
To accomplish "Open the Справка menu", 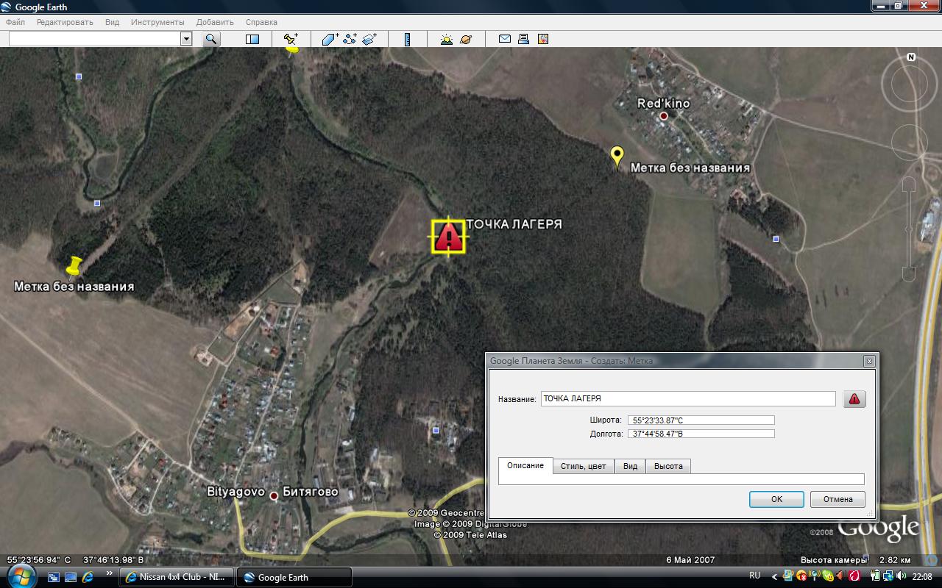I will tap(261, 22).
